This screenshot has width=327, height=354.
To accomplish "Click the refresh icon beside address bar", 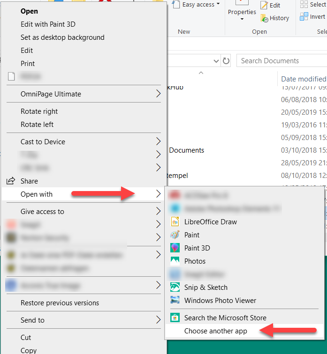I will [226, 61].
